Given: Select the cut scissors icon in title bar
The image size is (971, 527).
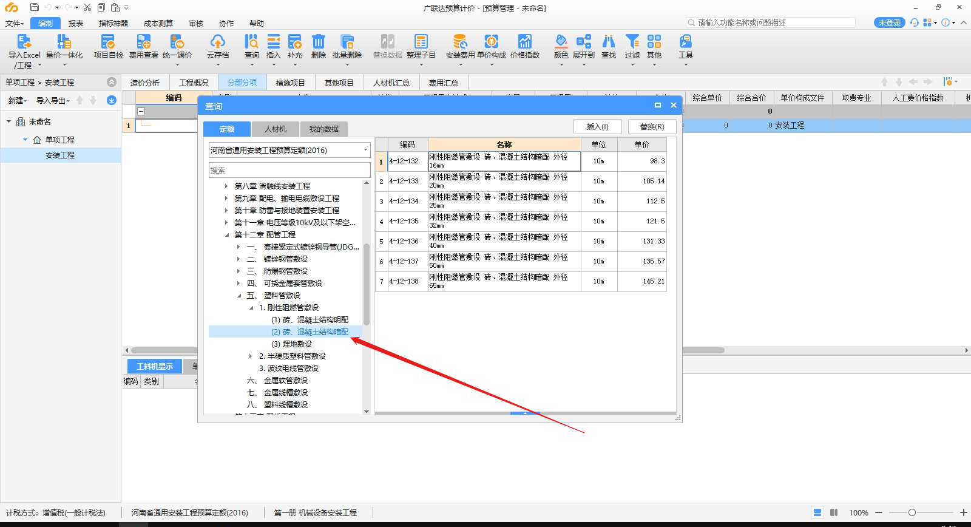Looking at the screenshot, I should [x=87, y=7].
